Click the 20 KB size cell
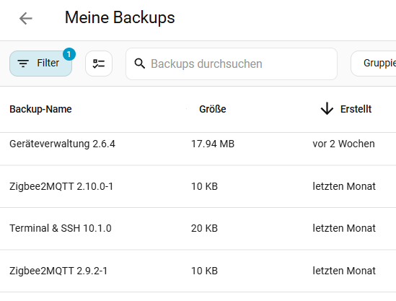Image resolution: width=396 pixels, height=301 pixels. tap(204, 229)
